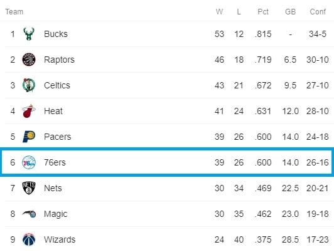Click the Celtics team name
334x252 pixels.
(57, 85)
